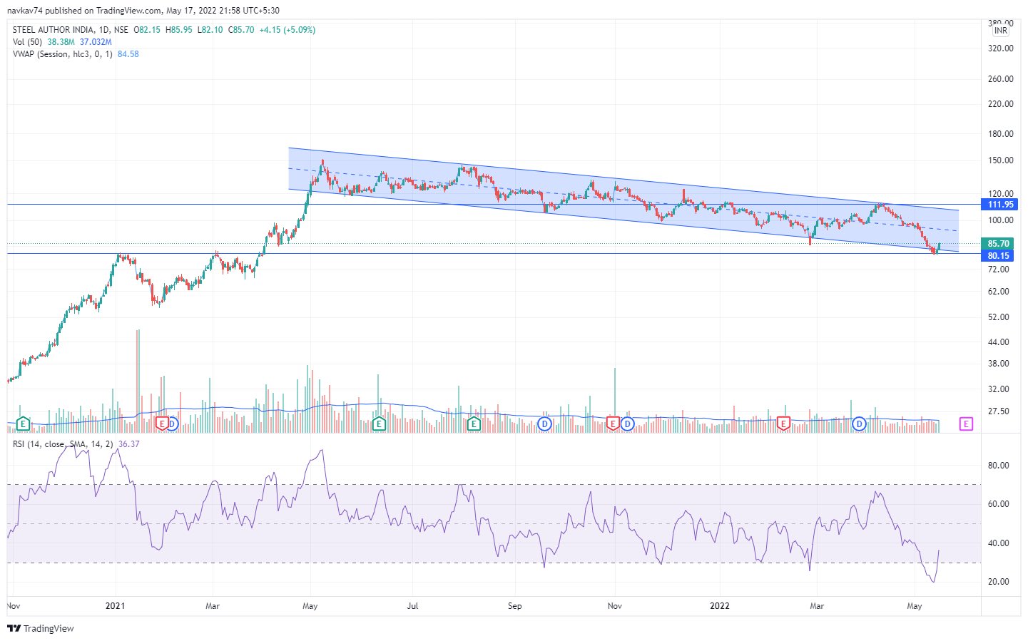
Task: Click the red earnings marker near February 2022
Action: point(783,424)
